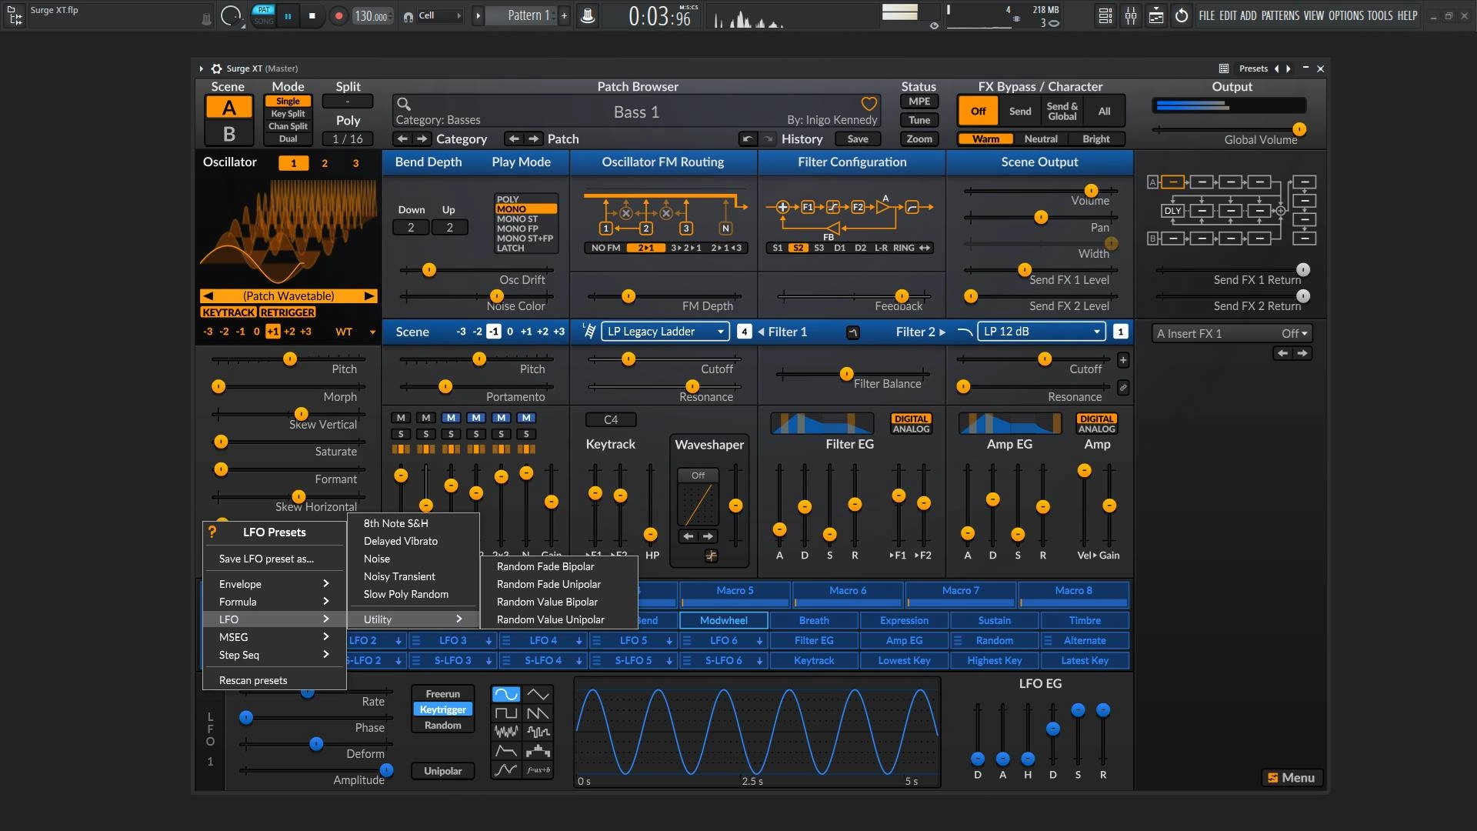Select the square LFO waveform icon
Viewport: 1477px width, 831px height.
[506, 713]
